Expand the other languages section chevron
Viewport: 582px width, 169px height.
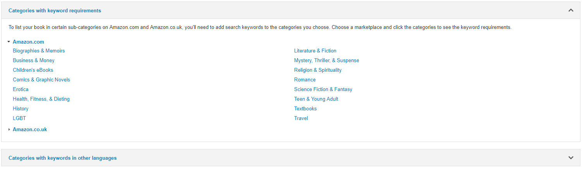571,158
